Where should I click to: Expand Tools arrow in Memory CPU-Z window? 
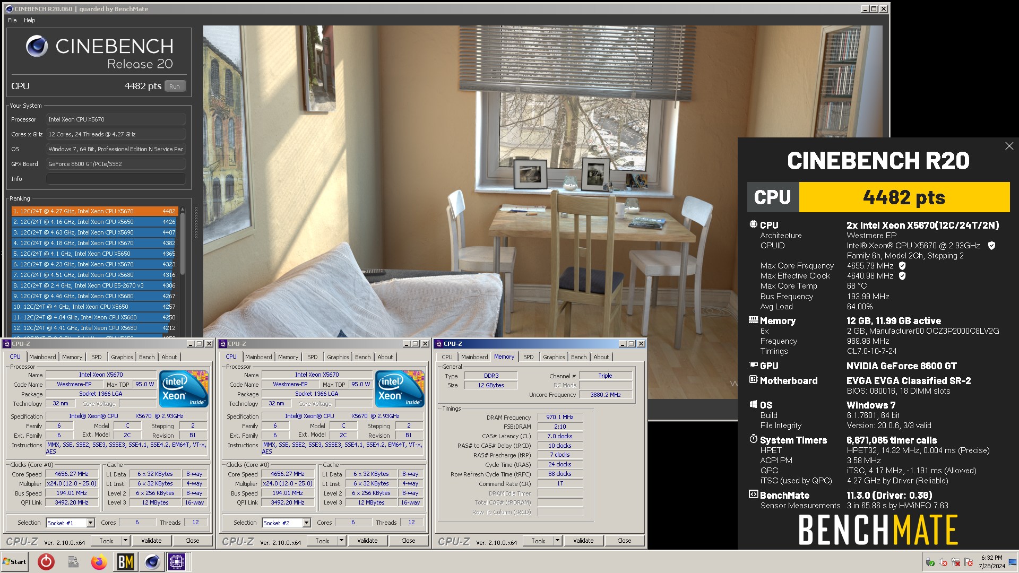tap(558, 541)
